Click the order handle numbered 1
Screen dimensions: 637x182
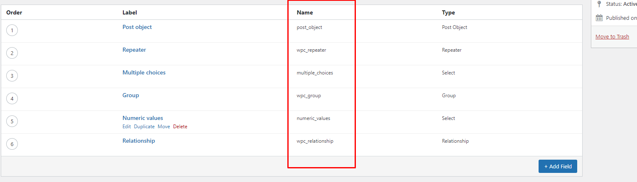[x=12, y=30]
